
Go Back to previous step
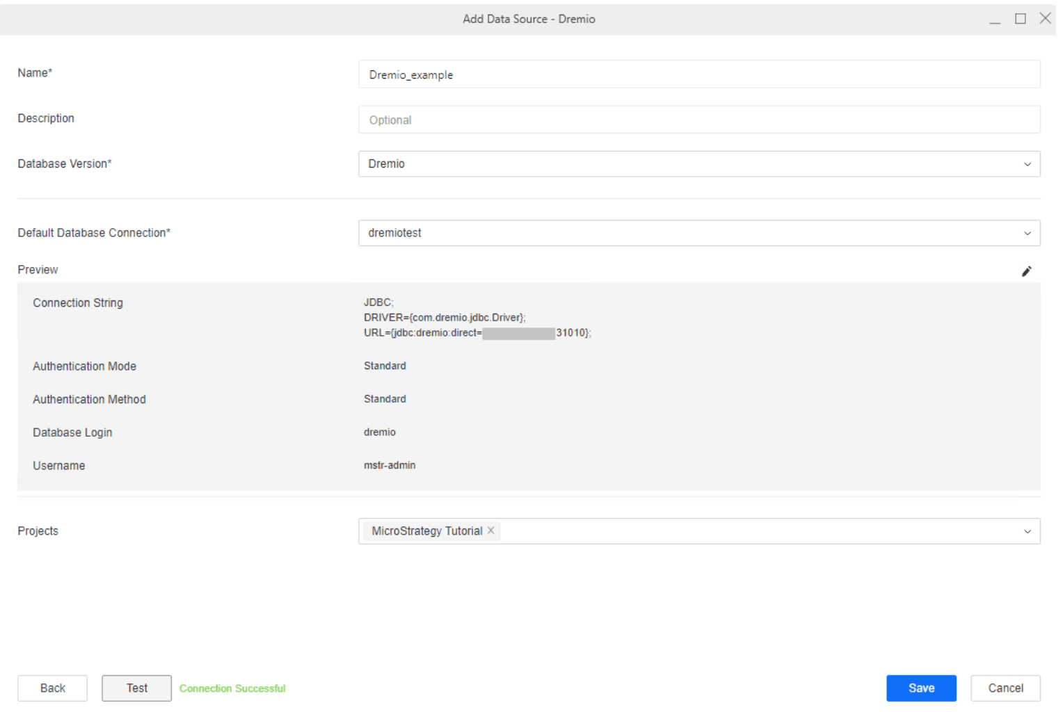[53, 688]
